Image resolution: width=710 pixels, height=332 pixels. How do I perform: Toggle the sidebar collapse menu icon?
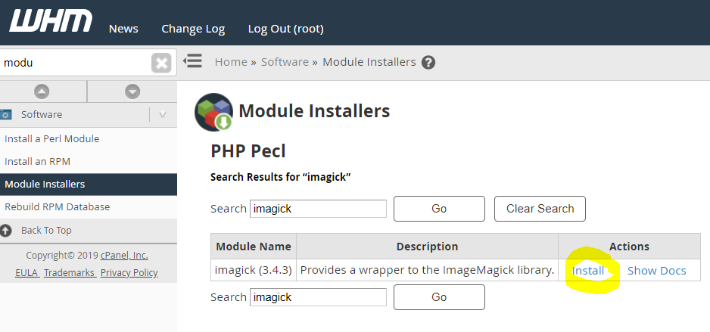[x=193, y=61]
